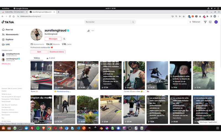Launch Visual Studio Code from dock
The width and height of the screenshot is (221, 138).
pyautogui.click(x=78, y=128)
